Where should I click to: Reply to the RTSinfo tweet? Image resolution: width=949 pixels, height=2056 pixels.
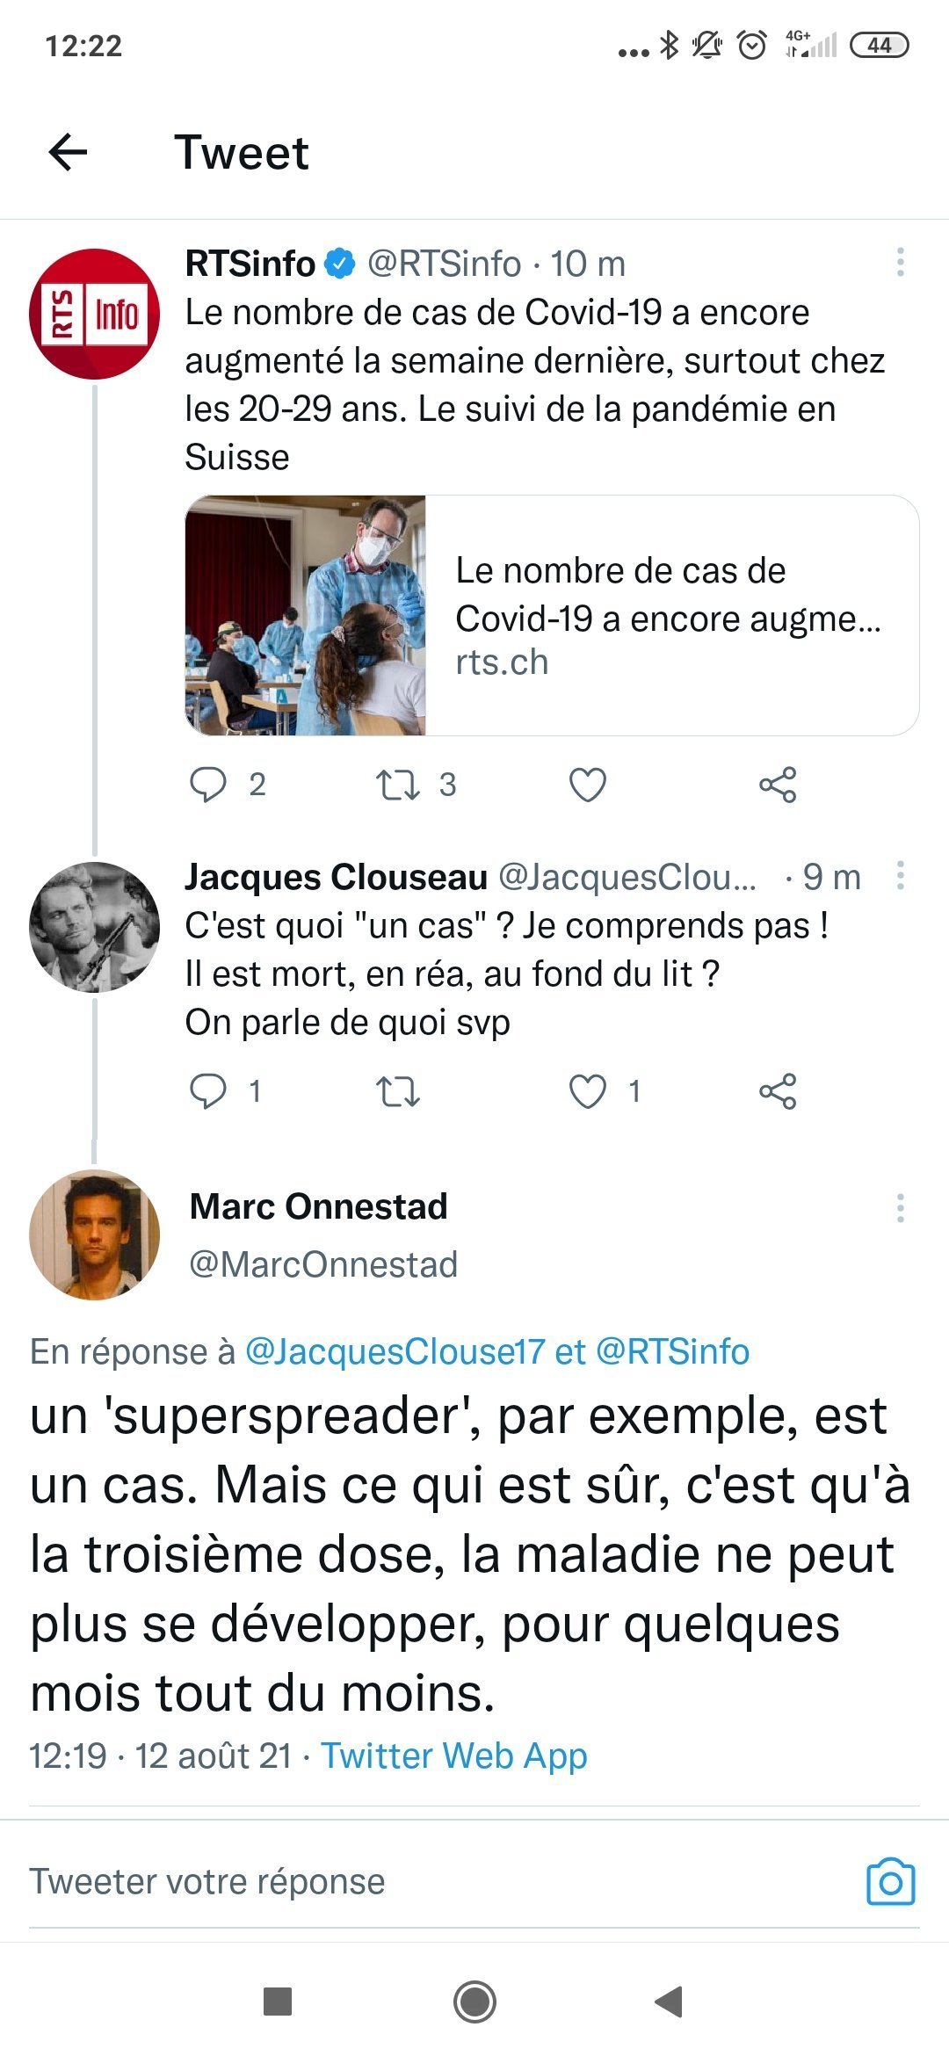point(208,784)
